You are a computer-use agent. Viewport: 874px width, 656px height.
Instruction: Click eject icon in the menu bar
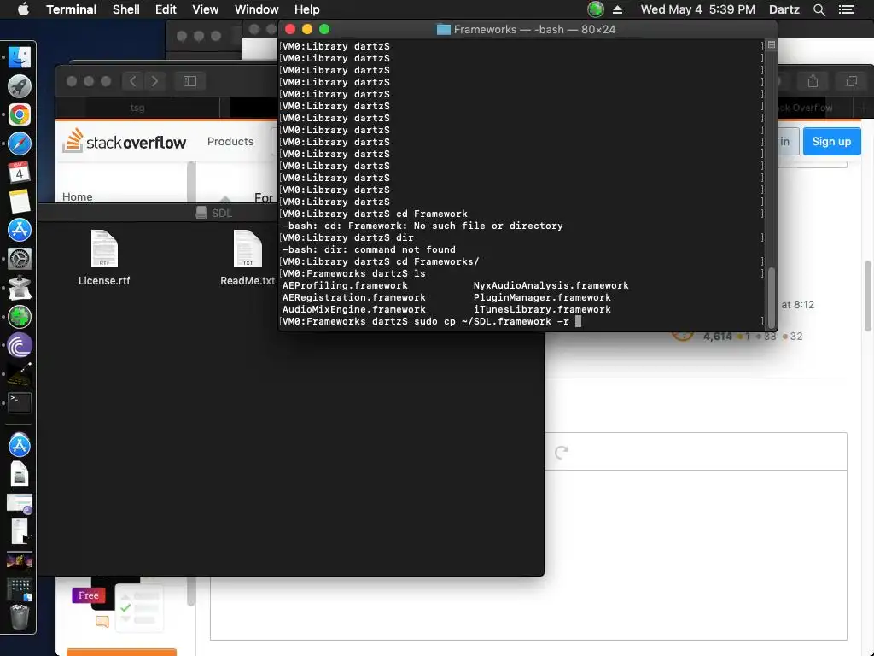tap(618, 9)
